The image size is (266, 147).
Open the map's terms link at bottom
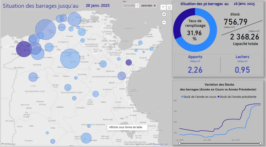click(x=166, y=144)
